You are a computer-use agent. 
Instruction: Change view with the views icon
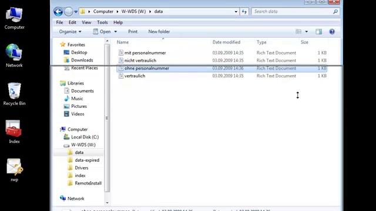(298, 32)
